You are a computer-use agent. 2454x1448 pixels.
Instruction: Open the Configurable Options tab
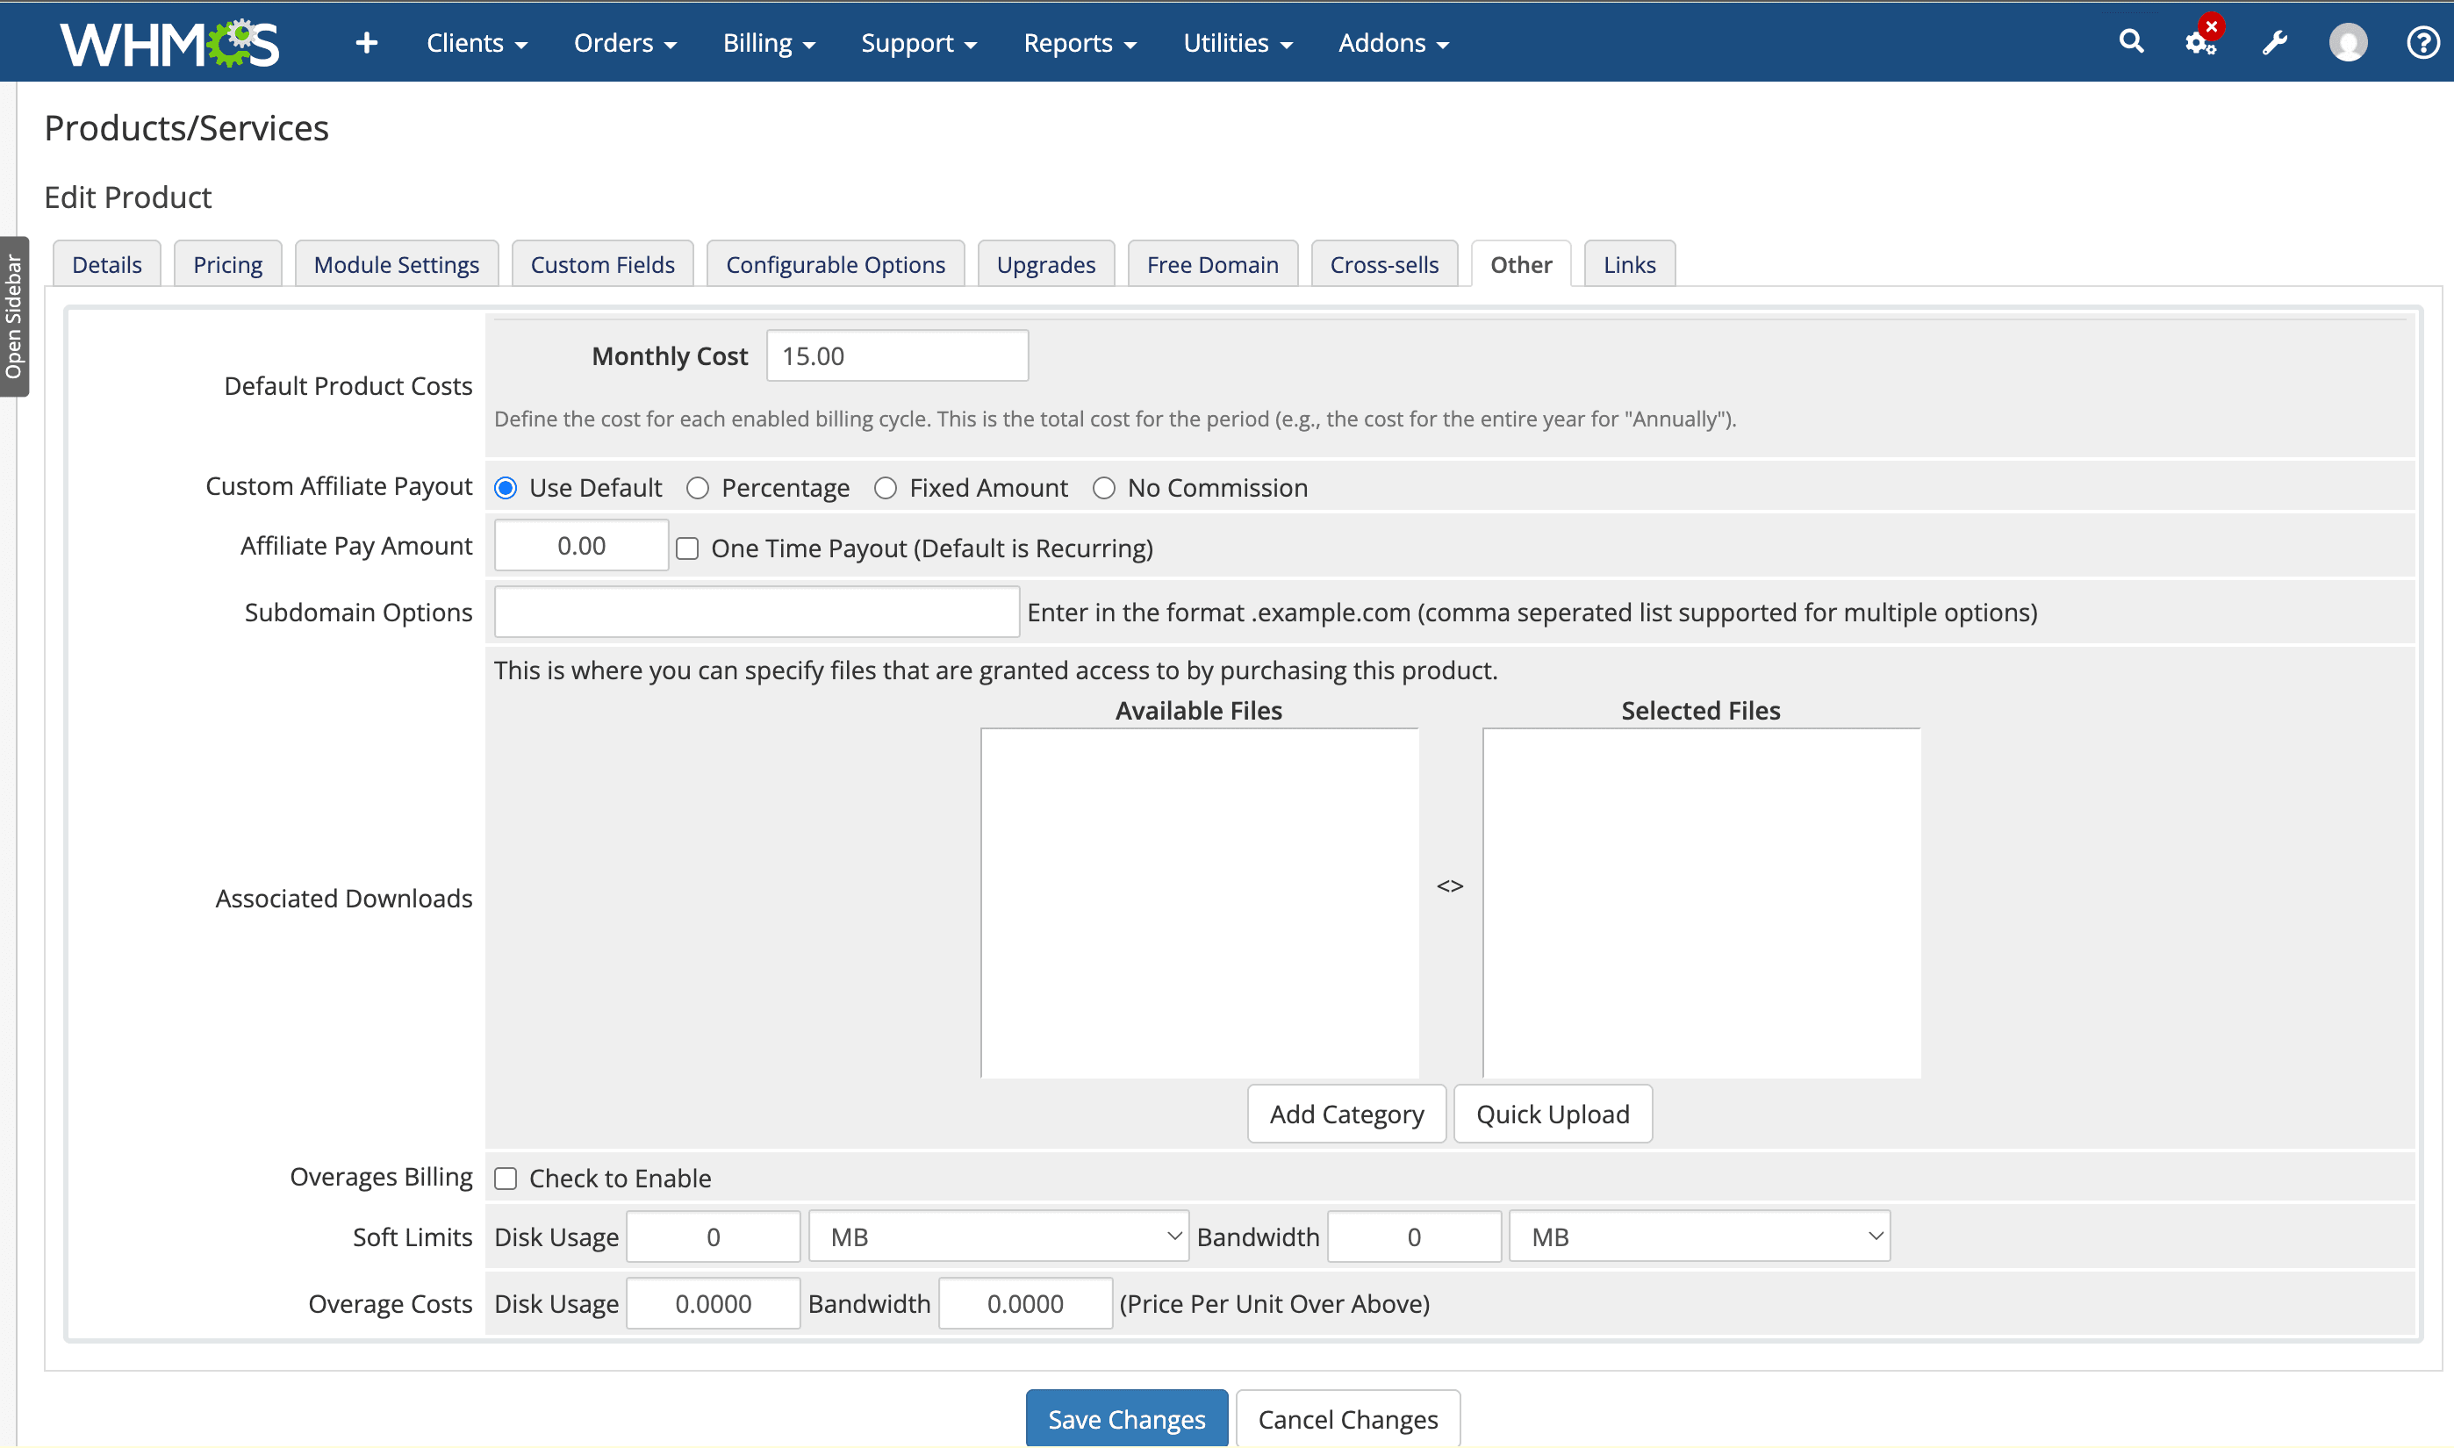tap(835, 263)
